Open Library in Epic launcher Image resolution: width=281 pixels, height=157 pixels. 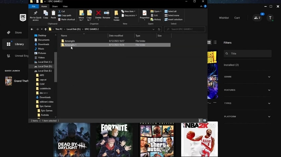tap(15, 44)
